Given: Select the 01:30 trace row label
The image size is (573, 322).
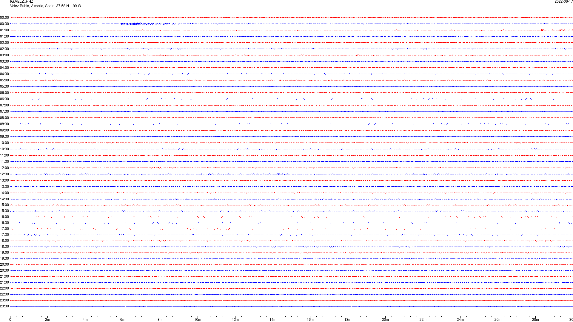Looking at the screenshot, I should coord(4,36).
